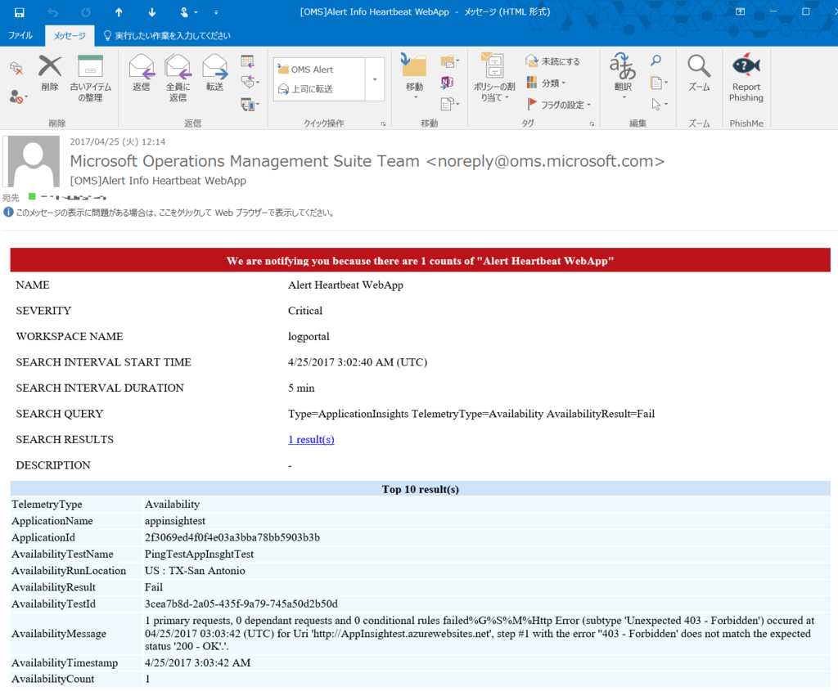Open the タグ group dialog launcher
The height and width of the screenshot is (691, 838).
click(592, 123)
